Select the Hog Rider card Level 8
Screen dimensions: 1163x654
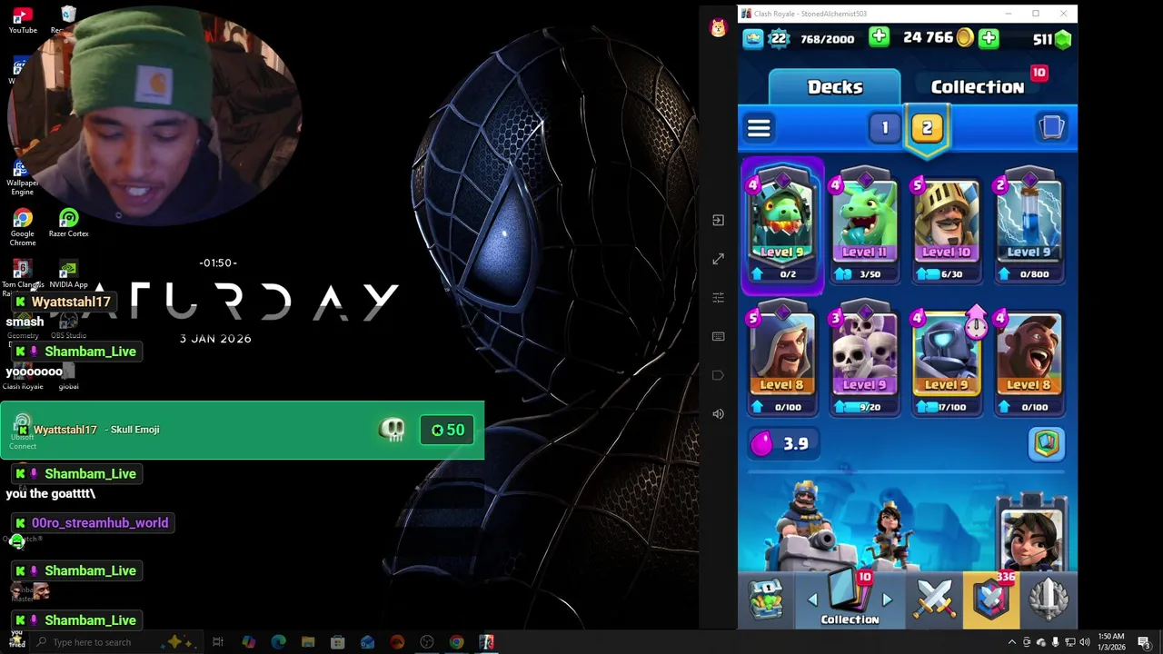tap(1028, 360)
